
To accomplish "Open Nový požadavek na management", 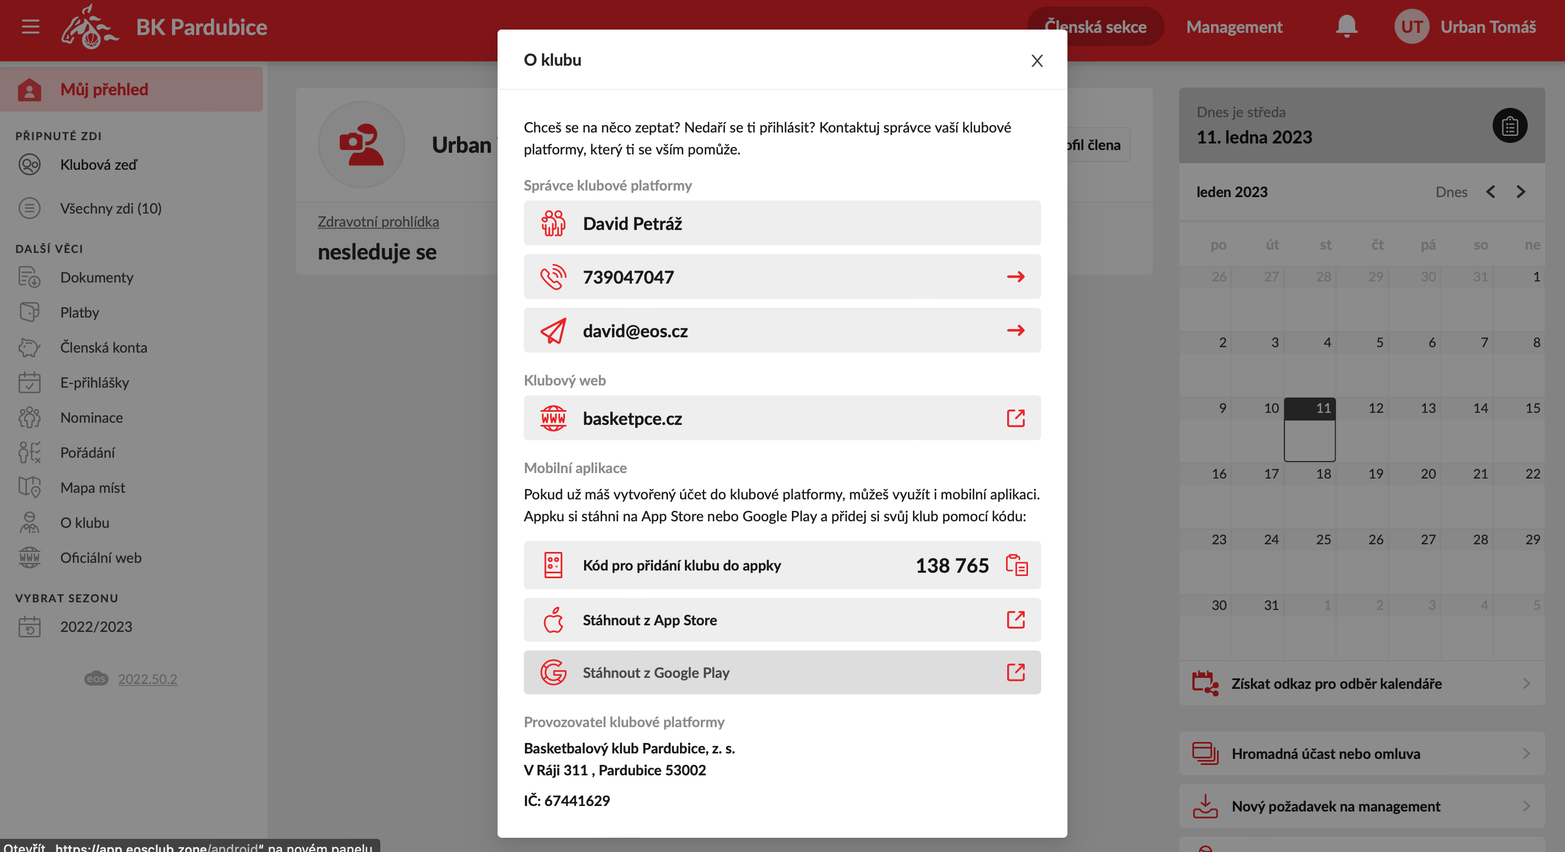I will point(1362,807).
